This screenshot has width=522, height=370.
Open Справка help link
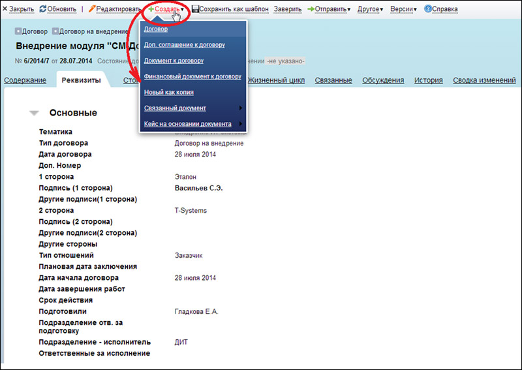[x=445, y=9]
